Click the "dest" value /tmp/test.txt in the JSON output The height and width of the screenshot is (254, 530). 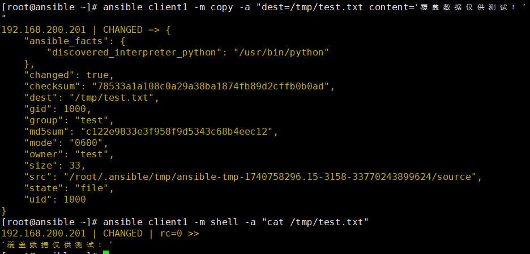pyautogui.click(x=114, y=98)
